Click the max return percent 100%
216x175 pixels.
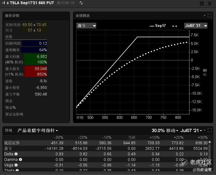point(42,62)
